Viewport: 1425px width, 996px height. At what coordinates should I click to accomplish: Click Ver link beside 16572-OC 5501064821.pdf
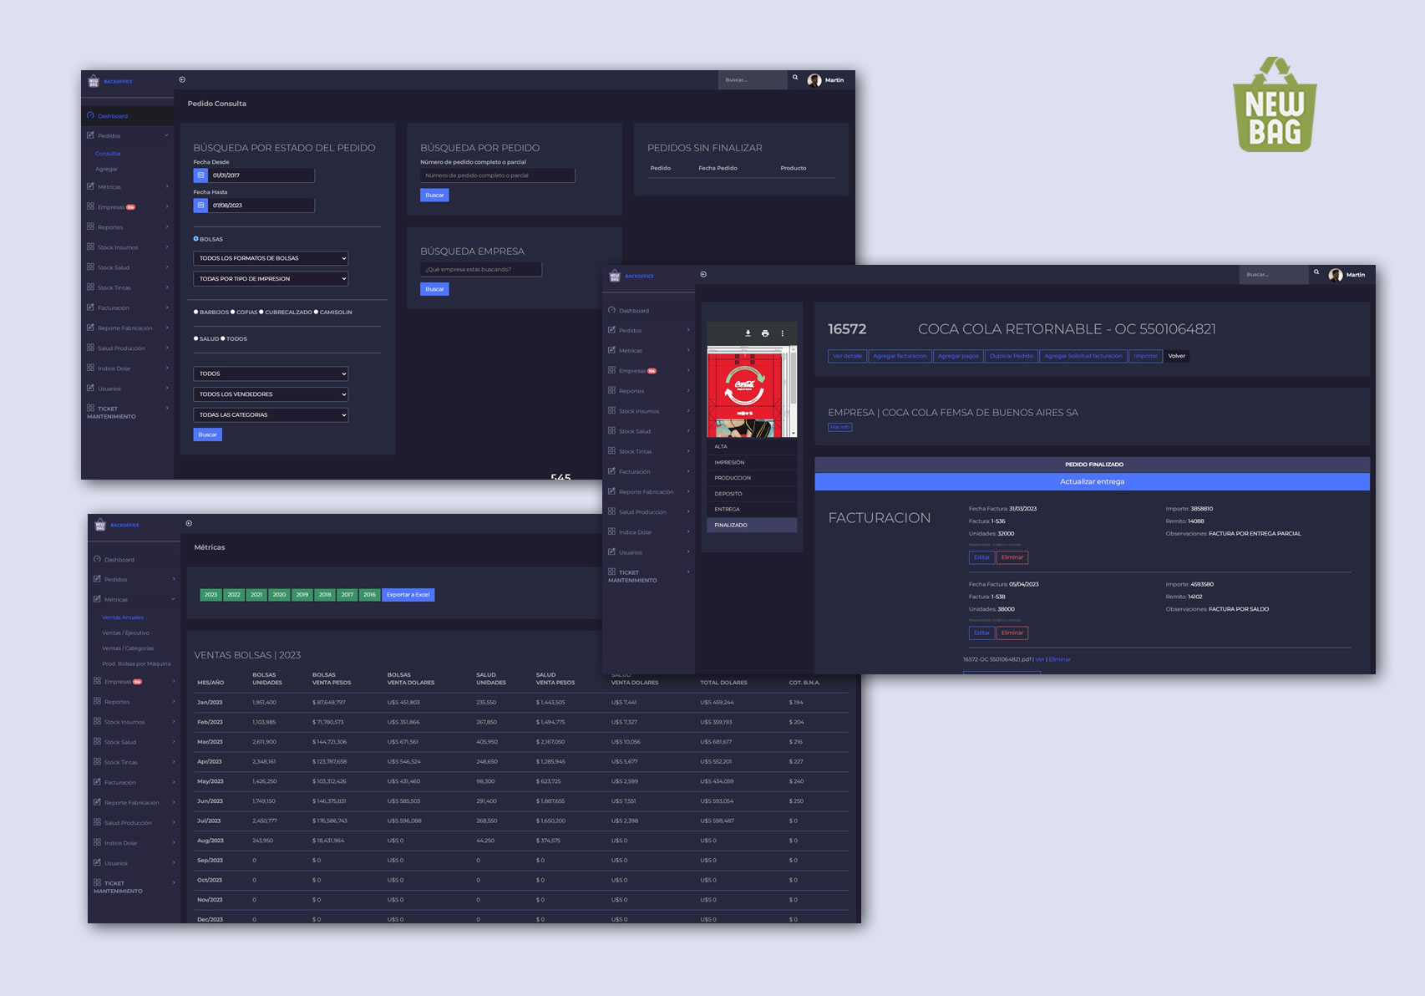[x=1040, y=659]
